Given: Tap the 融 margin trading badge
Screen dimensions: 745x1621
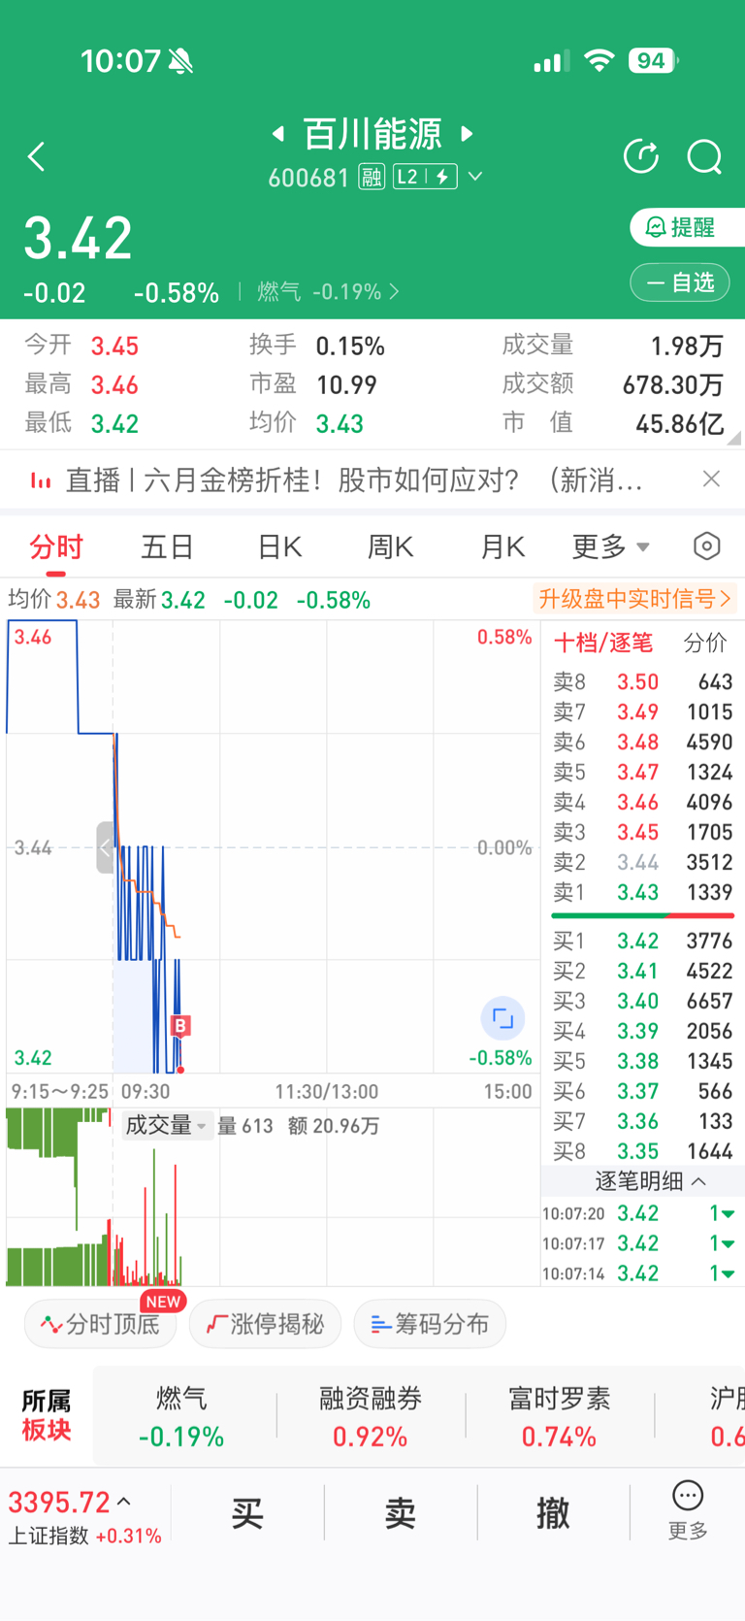Looking at the screenshot, I should point(372,177).
